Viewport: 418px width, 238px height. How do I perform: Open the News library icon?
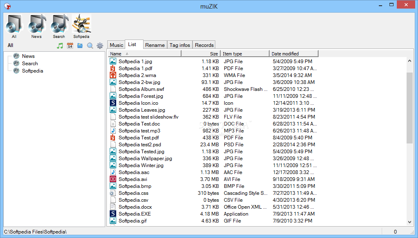[x=37, y=26]
